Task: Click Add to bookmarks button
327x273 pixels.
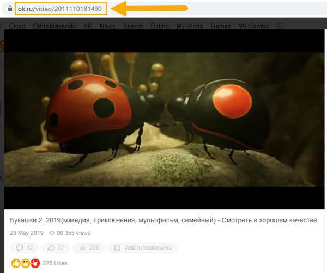Action: pos(142,248)
